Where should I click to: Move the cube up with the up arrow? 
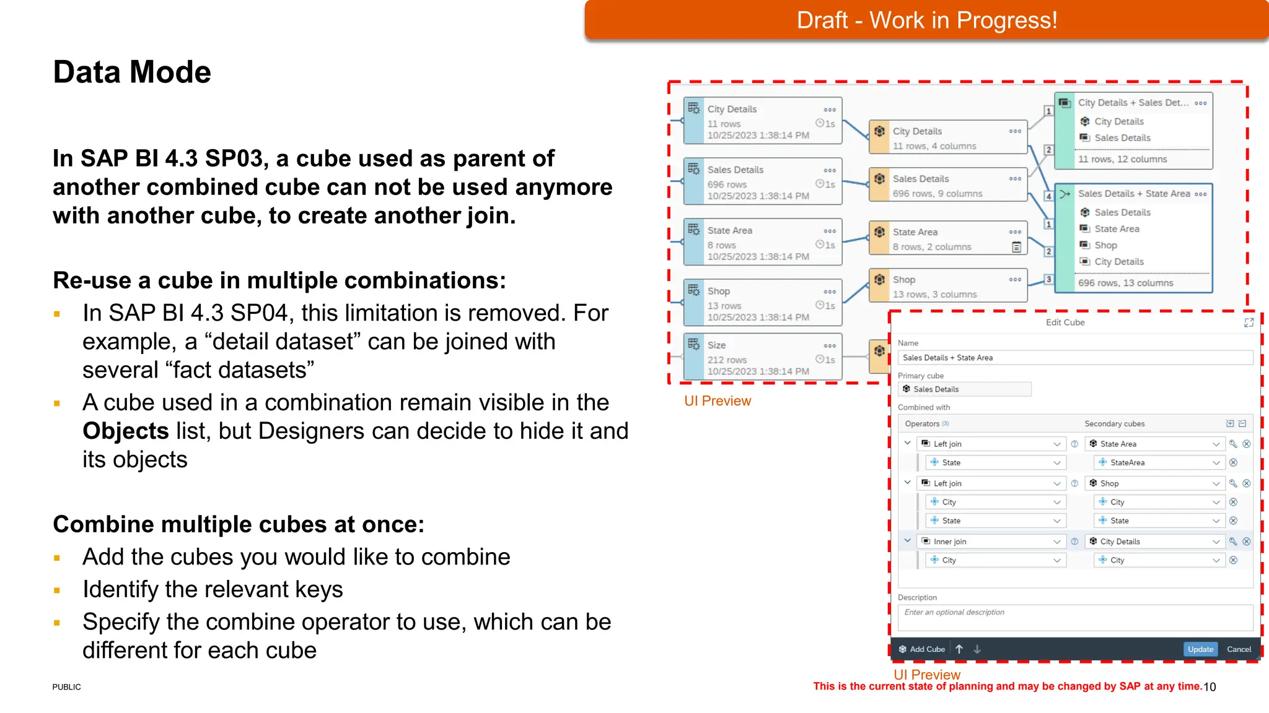(x=959, y=649)
